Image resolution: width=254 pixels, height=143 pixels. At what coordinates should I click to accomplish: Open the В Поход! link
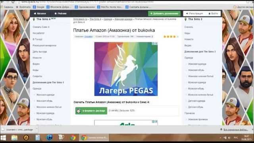(37, 39)
